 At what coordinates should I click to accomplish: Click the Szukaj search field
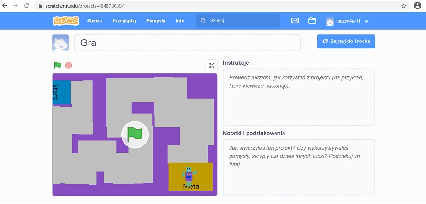pyautogui.click(x=238, y=21)
